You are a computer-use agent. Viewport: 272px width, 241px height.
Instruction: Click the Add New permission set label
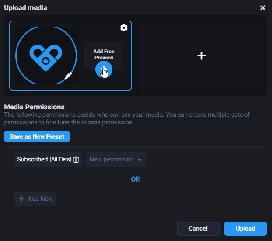[x=40, y=199]
